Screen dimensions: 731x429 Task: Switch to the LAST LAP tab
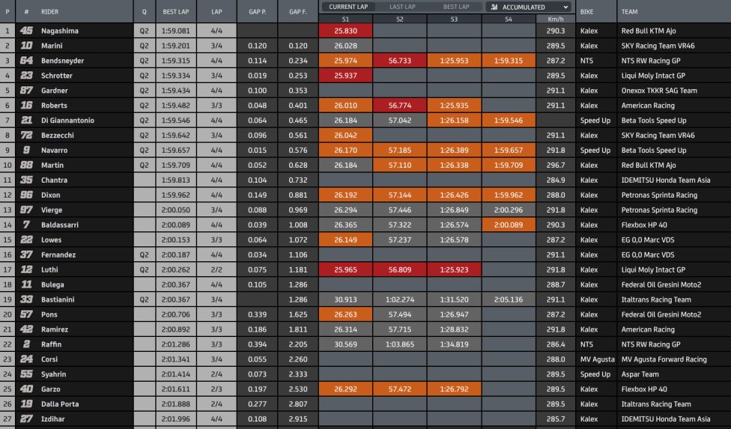click(x=402, y=7)
